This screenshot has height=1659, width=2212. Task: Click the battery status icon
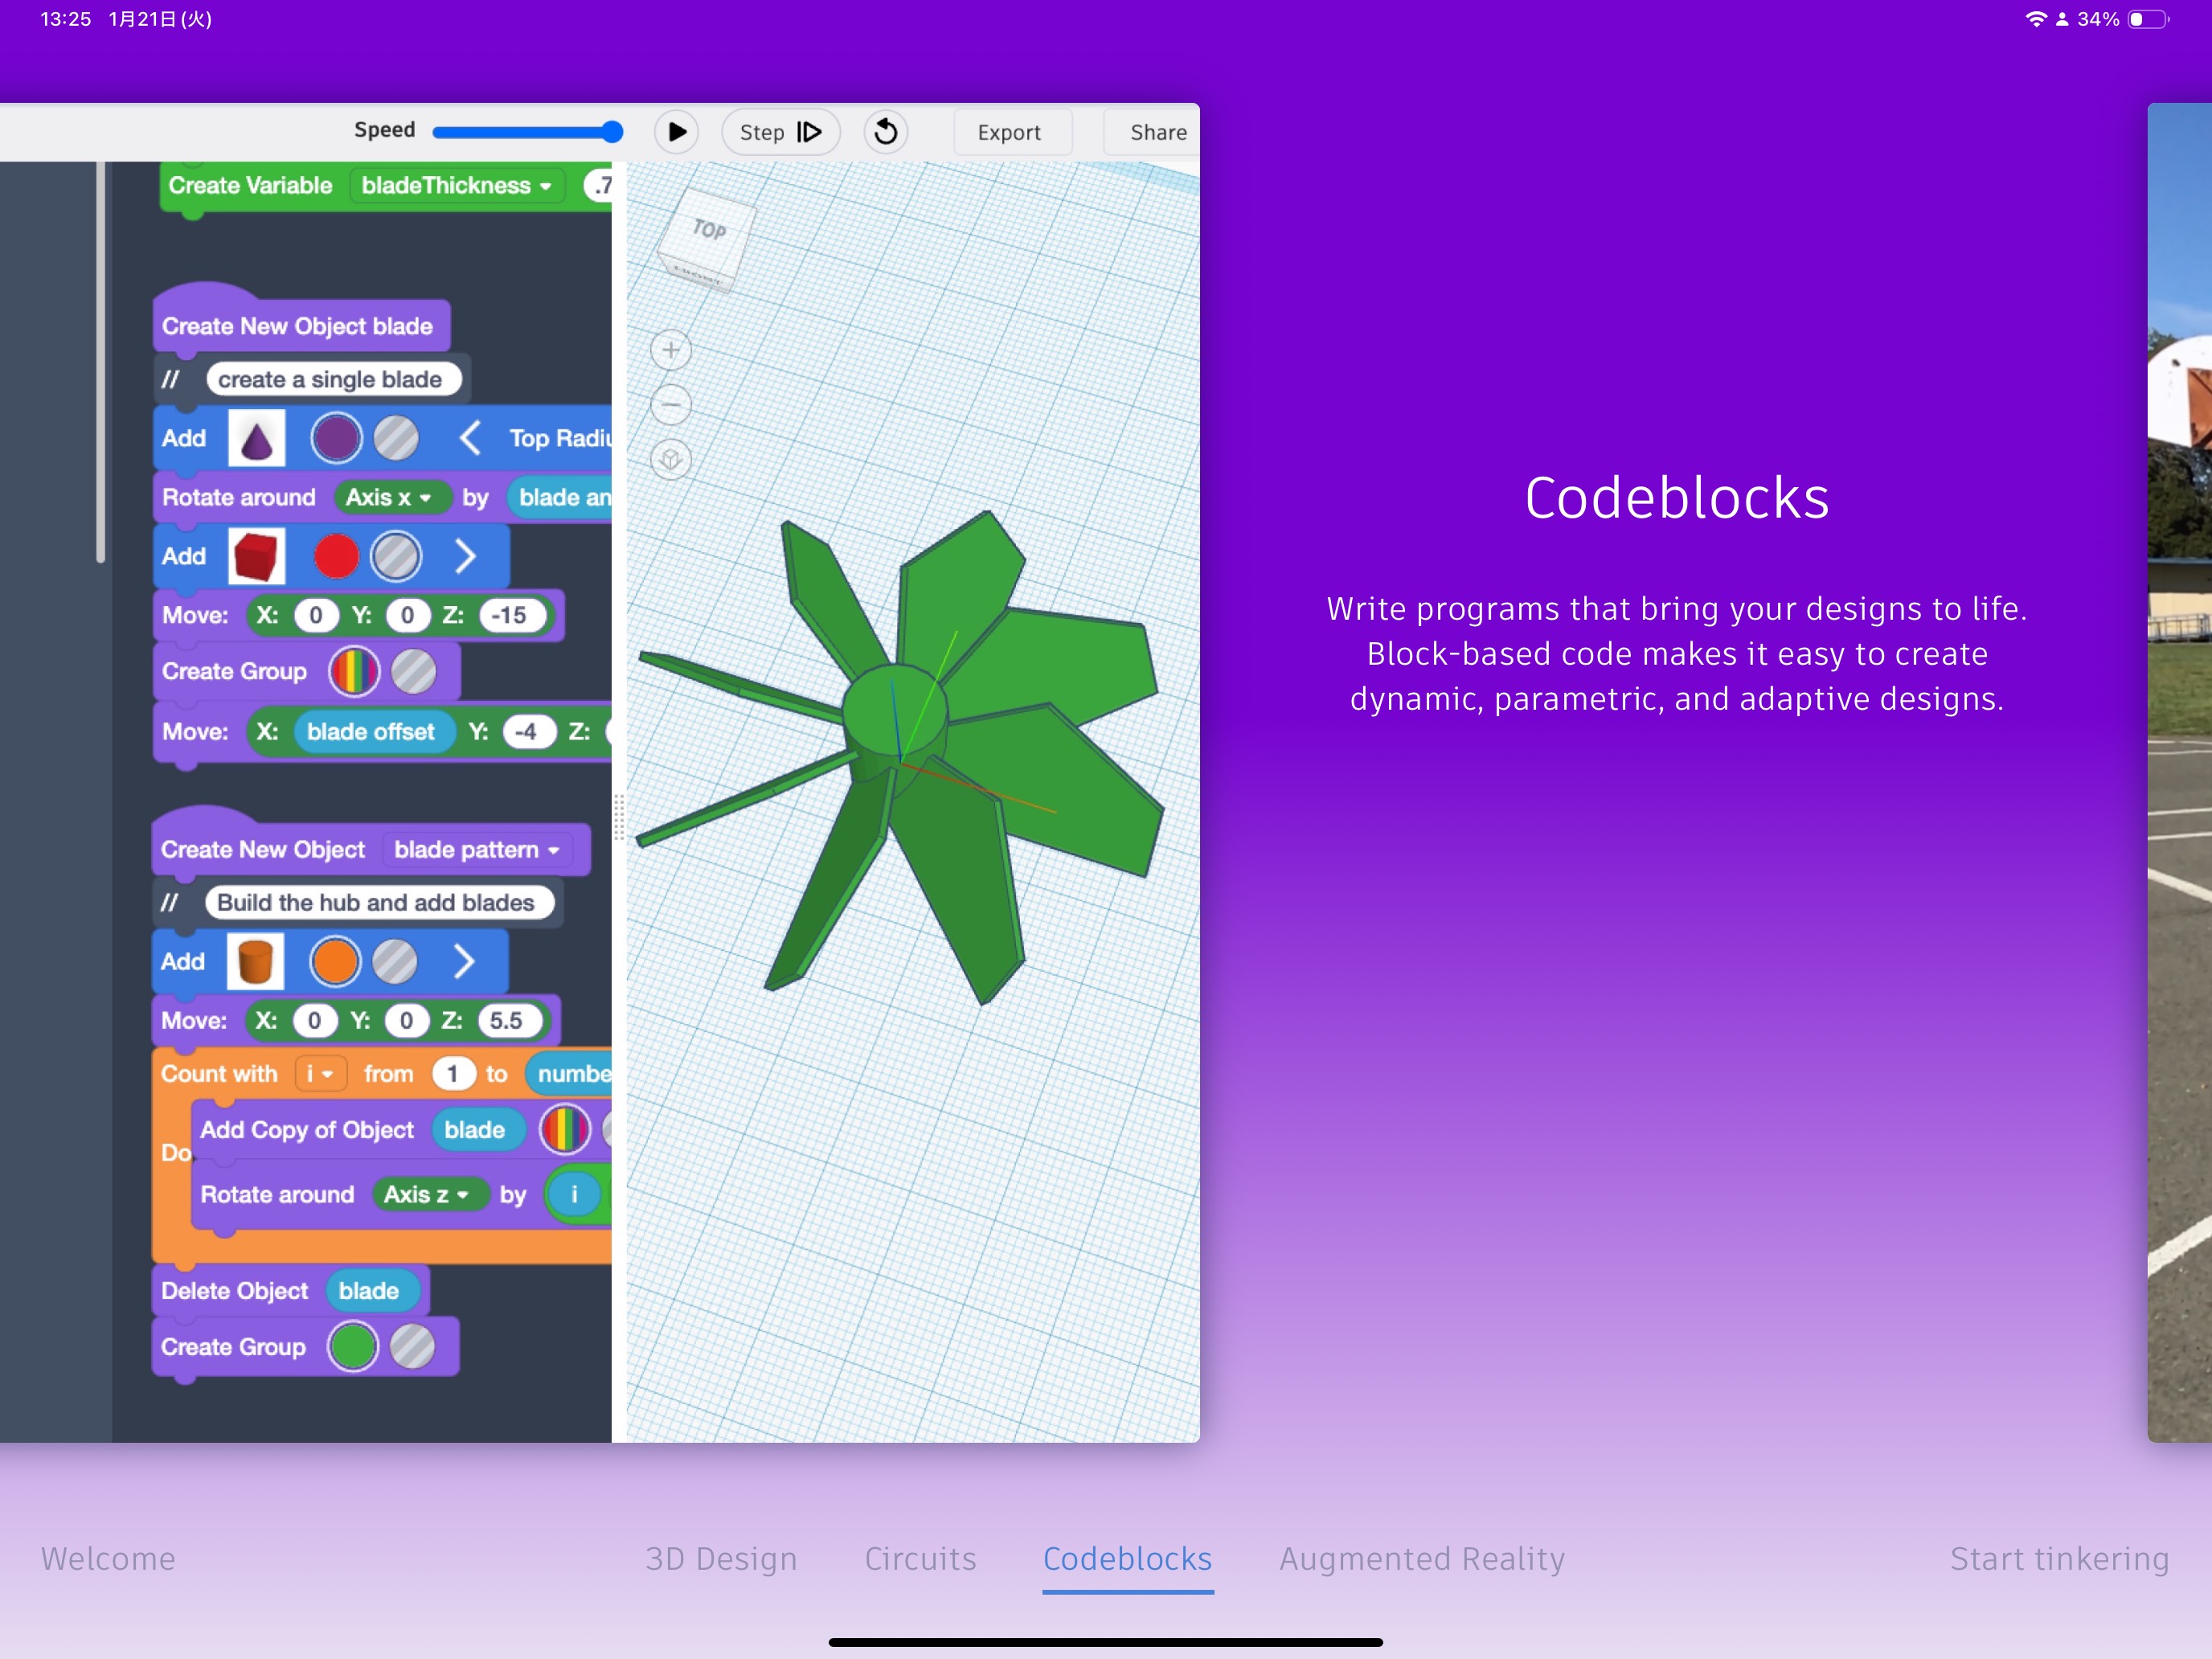pyautogui.click(x=2147, y=19)
